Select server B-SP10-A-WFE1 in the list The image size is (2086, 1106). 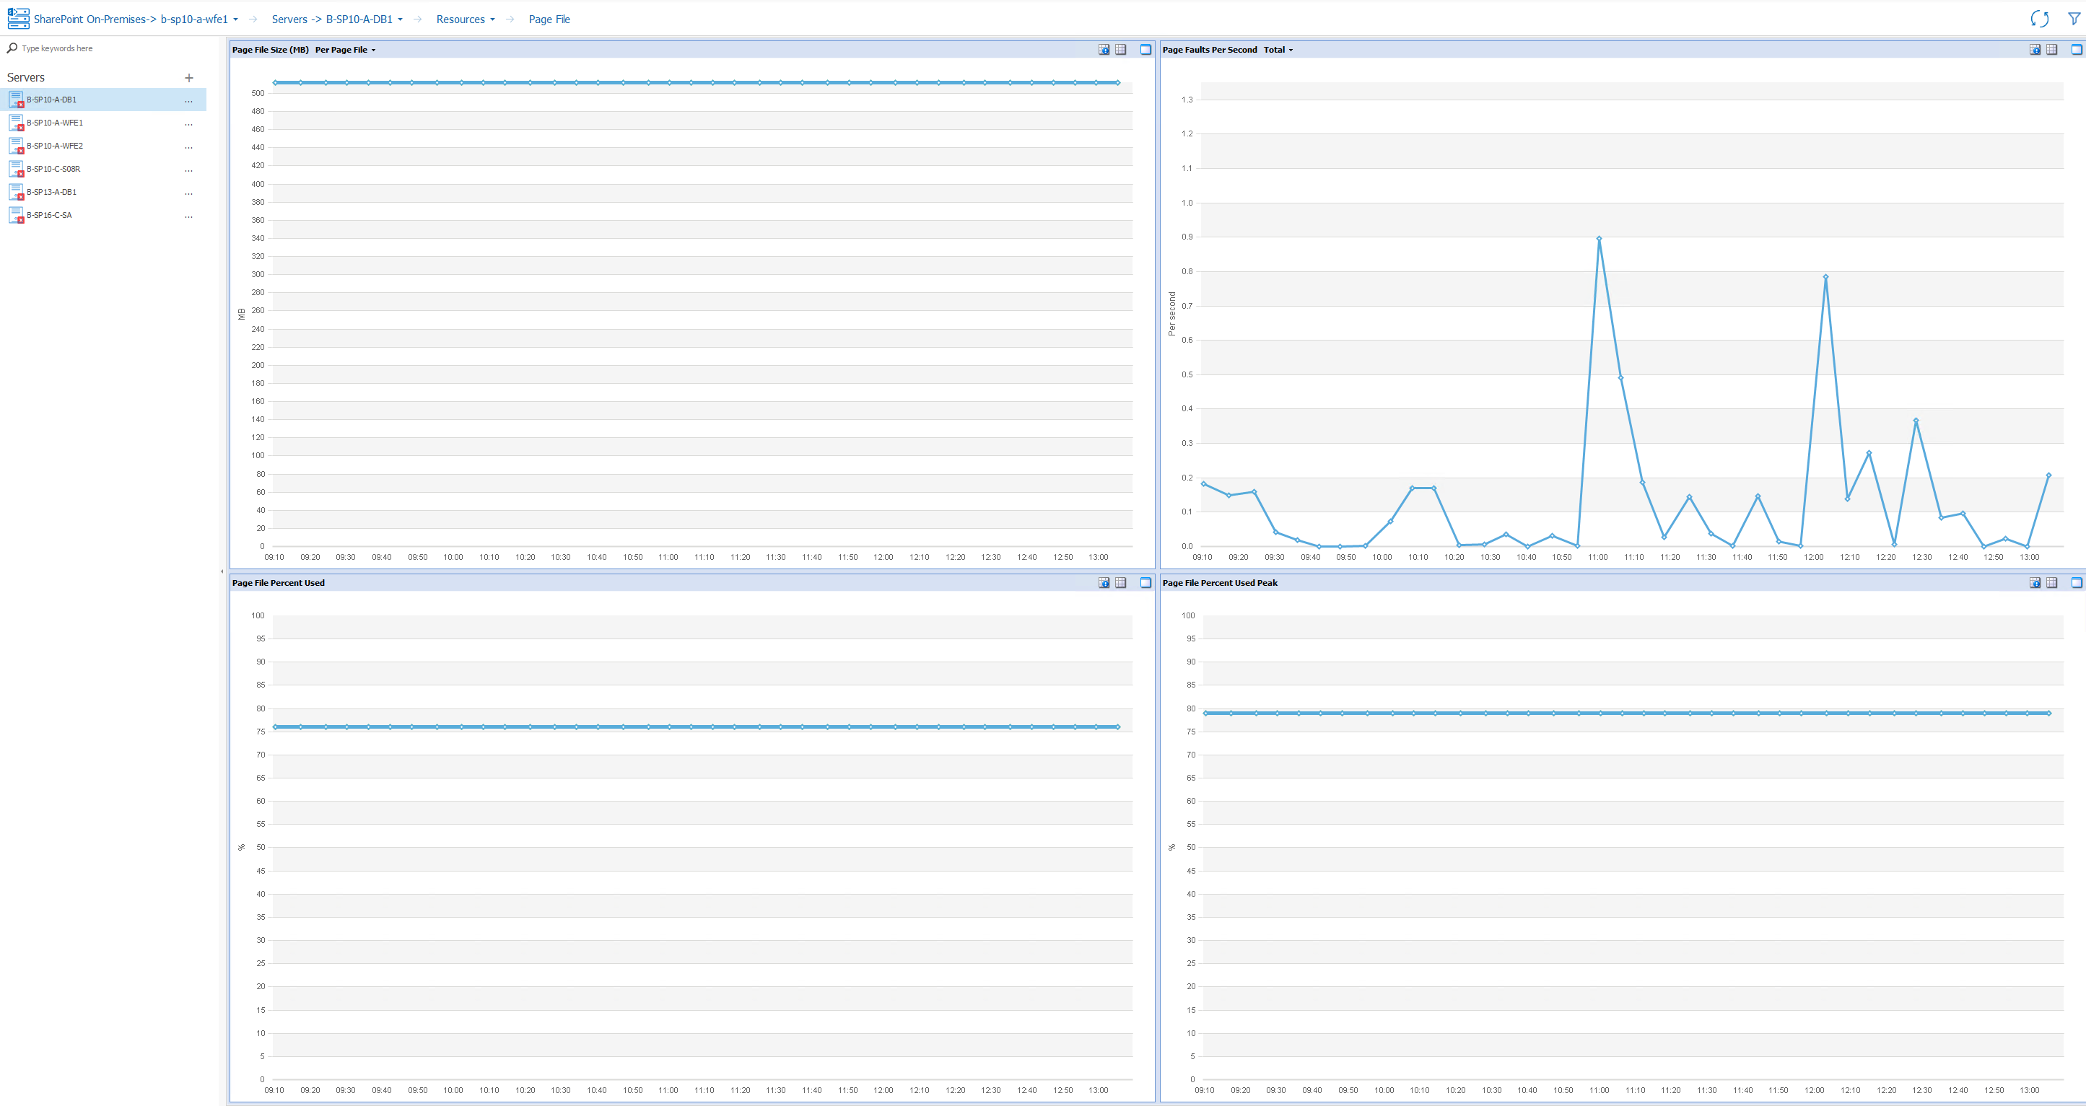(54, 123)
